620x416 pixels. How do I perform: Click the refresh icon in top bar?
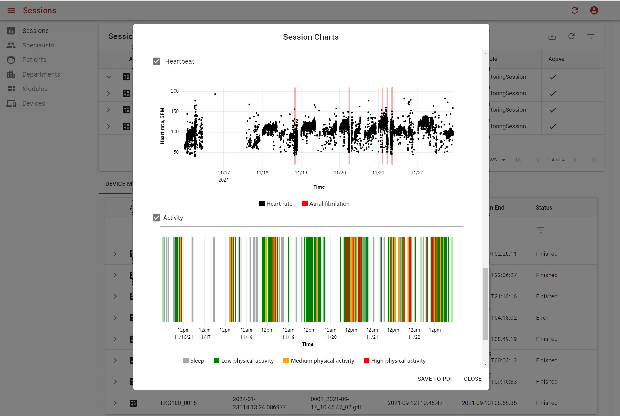[x=574, y=10]
